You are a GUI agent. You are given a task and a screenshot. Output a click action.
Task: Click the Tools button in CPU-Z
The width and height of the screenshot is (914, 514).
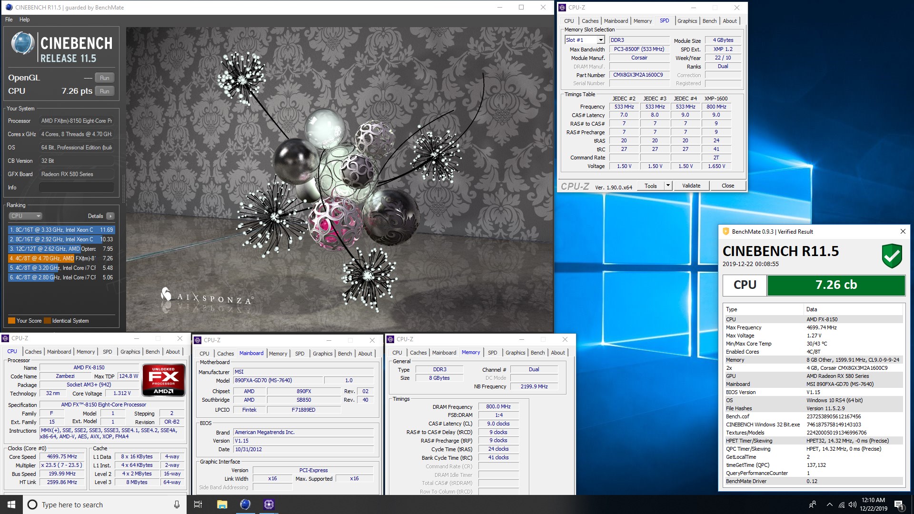(651, 186)
